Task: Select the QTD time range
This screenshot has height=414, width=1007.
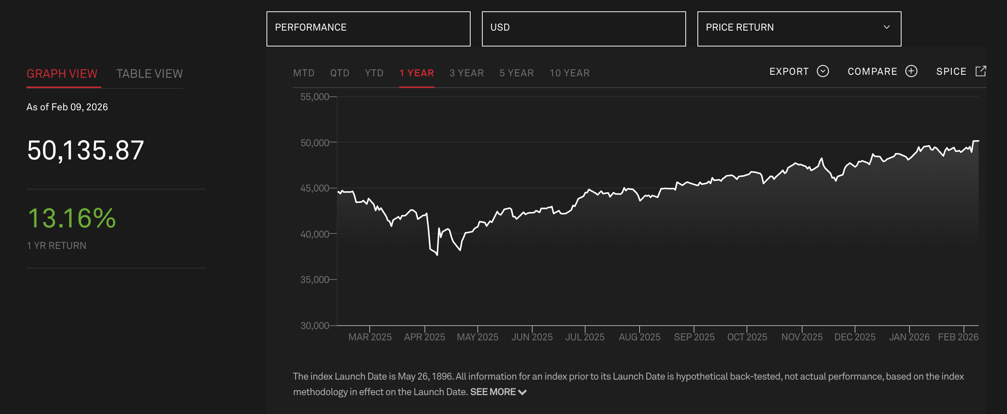Action: pyautogui.click(x=339, y=73)
